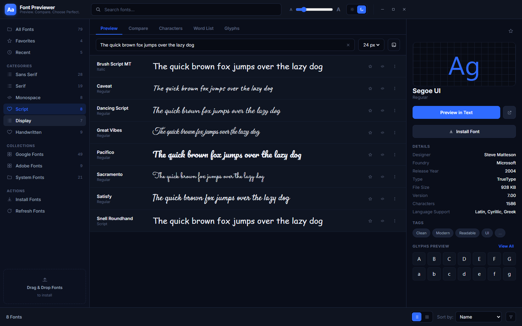Toggle favorite star for Segoe UI in details panel
The width and height of the screenshot is (522, 326).
tap(510, 31)
